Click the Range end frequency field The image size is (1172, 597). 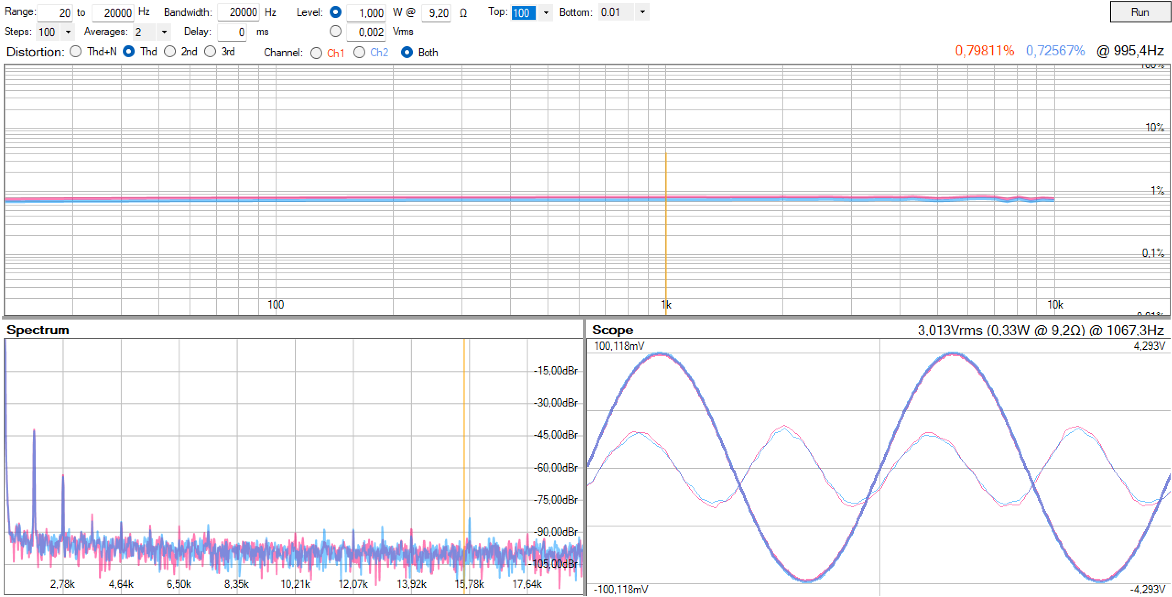click(x=113, y=13)
